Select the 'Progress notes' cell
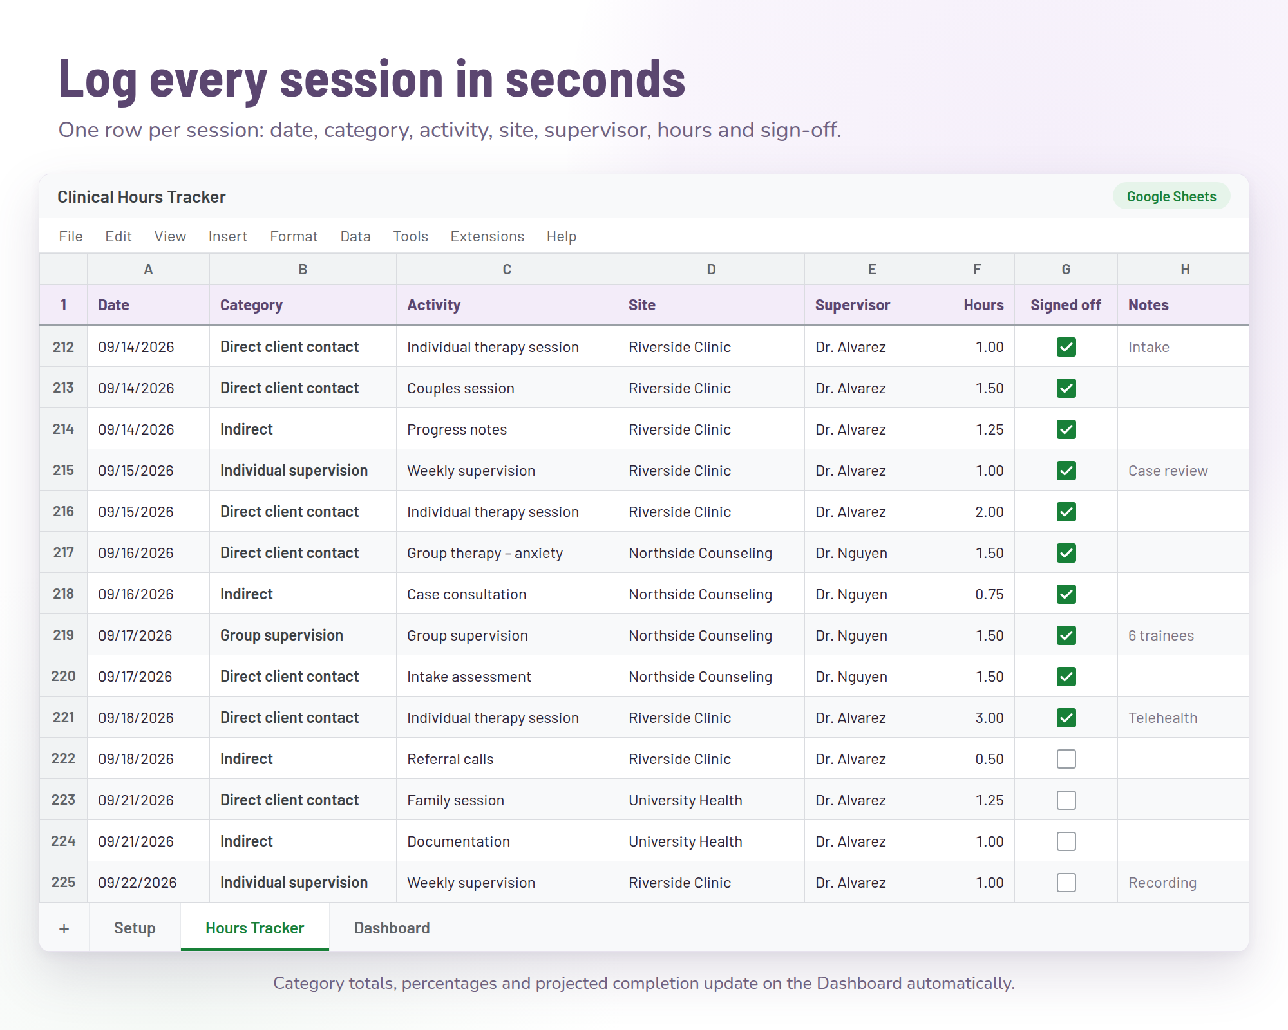This screenshot has height=1030, width=1288. [x=507, y=429]
